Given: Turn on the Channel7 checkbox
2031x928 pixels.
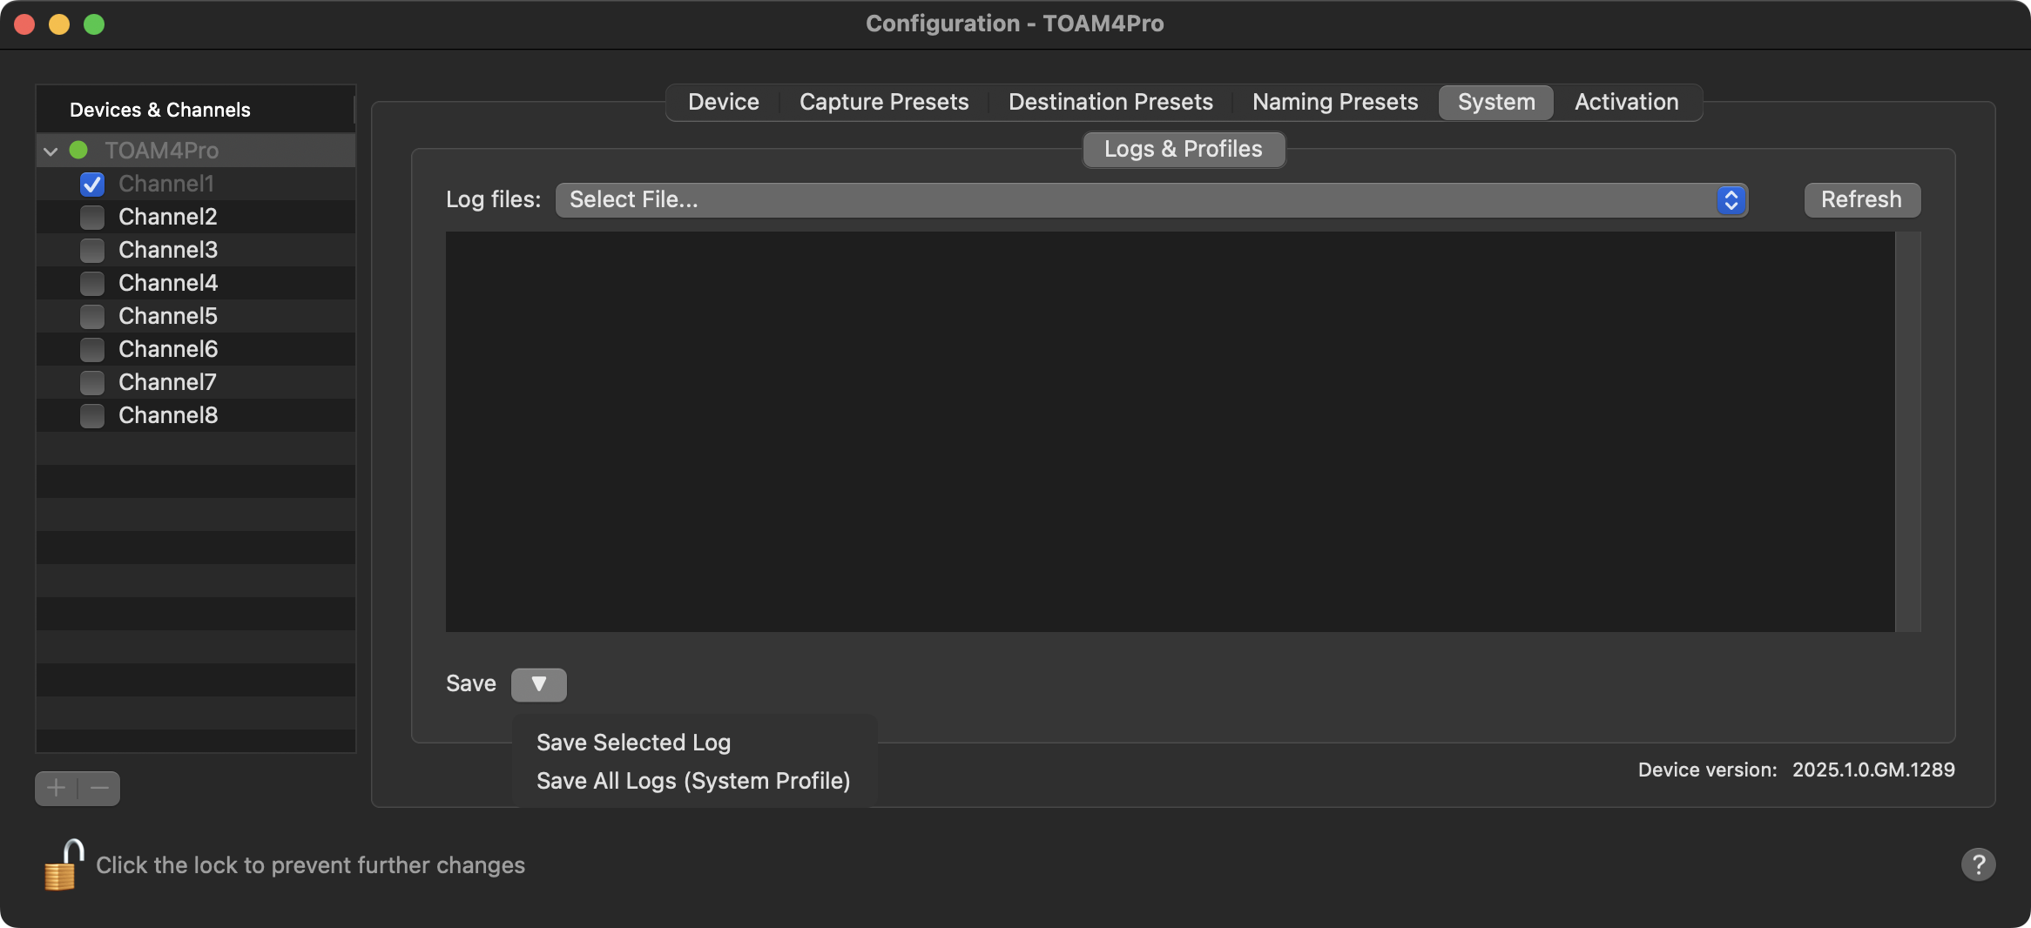Looking at the screenshot, I should coord(92,382).
